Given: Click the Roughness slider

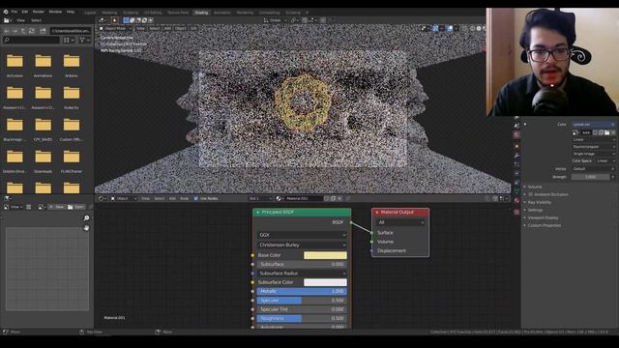Looking at the screenshot, I should 302,318.
